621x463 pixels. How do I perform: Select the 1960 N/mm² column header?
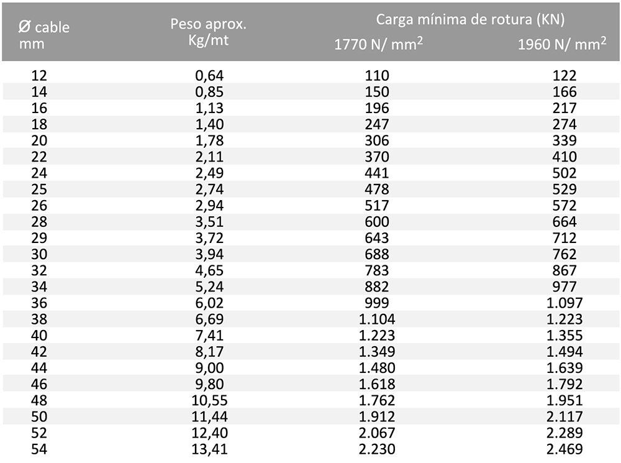pyautogui.click(x=562, y=44)
